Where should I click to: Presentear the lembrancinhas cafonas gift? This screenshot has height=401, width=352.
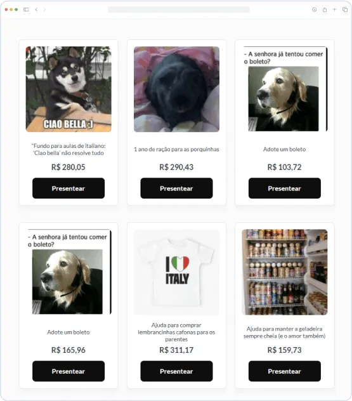[176, 371]
